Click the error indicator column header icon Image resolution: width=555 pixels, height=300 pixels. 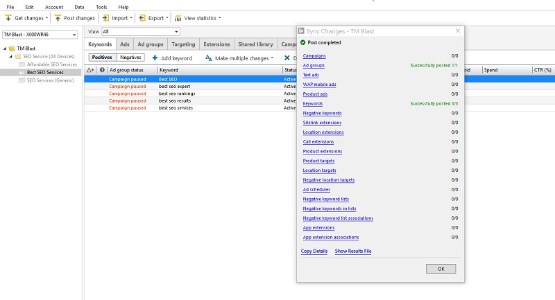point(102,69)
